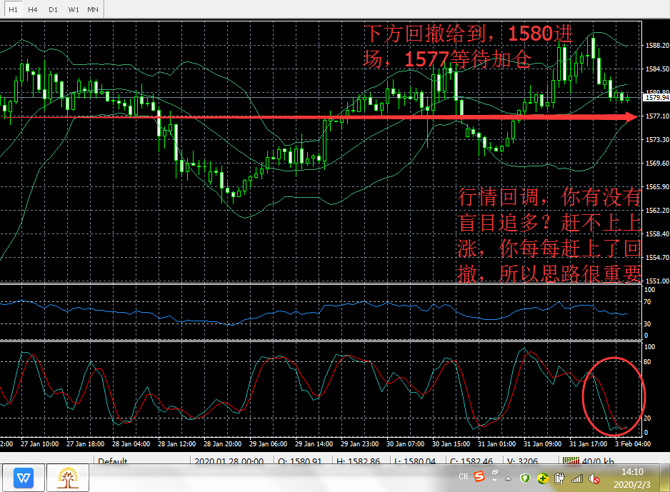Click the L: 1580.04 low price value
670x492 pixels.
tap(414, 462)
